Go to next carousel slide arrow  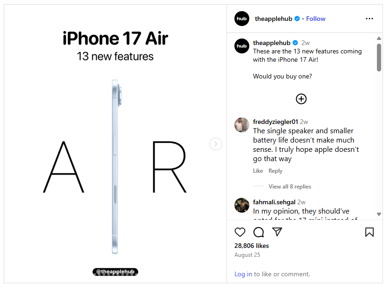click(215, 144)
